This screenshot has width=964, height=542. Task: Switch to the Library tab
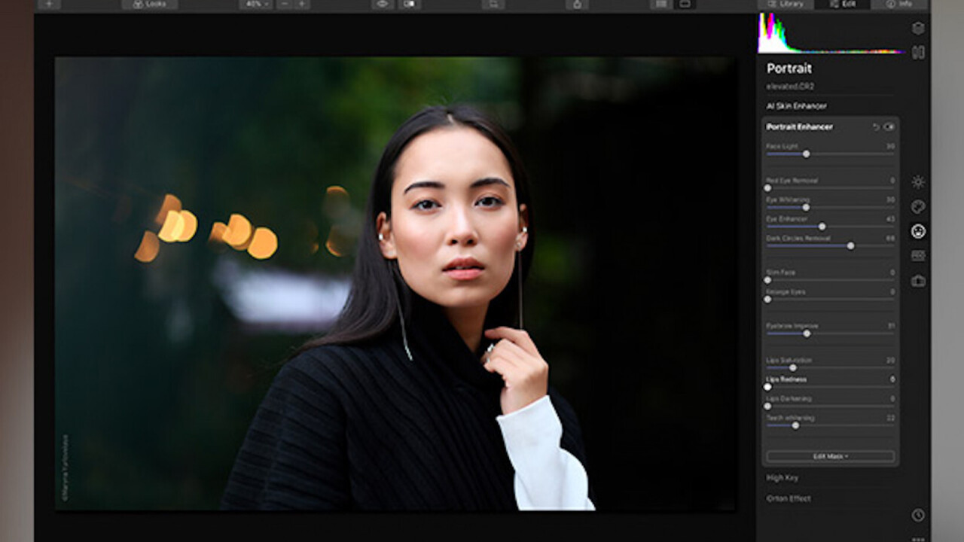pyautogui.click(x=786, y=4)
